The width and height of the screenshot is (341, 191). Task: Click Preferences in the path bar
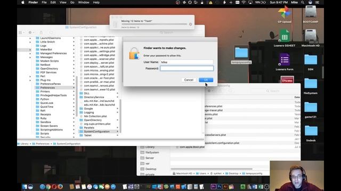43,144
